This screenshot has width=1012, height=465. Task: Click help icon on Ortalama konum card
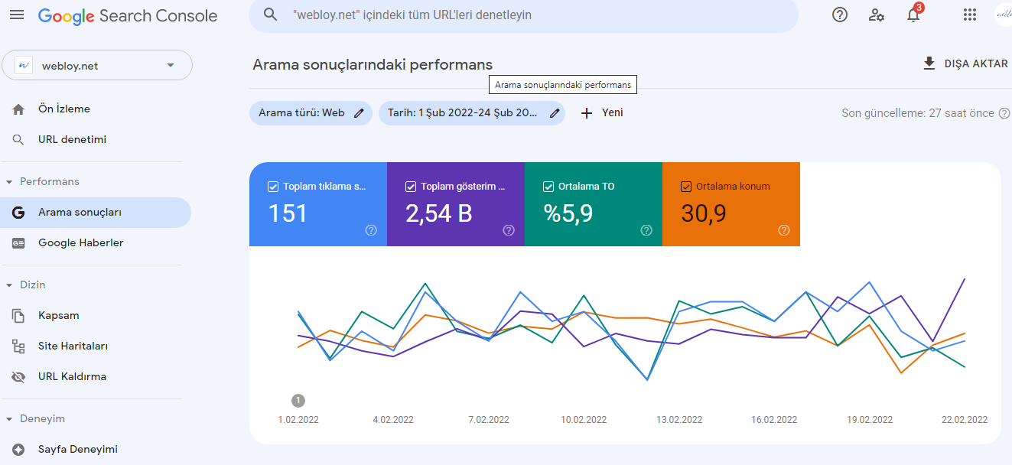point(784,230)
